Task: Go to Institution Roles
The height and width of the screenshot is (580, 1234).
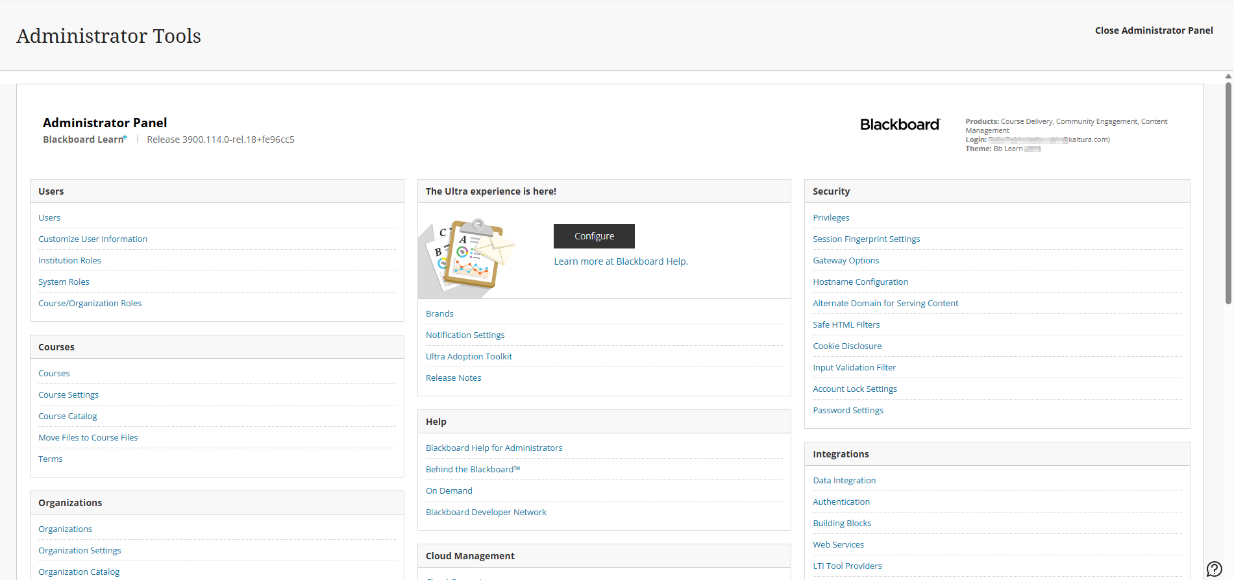Action: [x=69, y=261]
